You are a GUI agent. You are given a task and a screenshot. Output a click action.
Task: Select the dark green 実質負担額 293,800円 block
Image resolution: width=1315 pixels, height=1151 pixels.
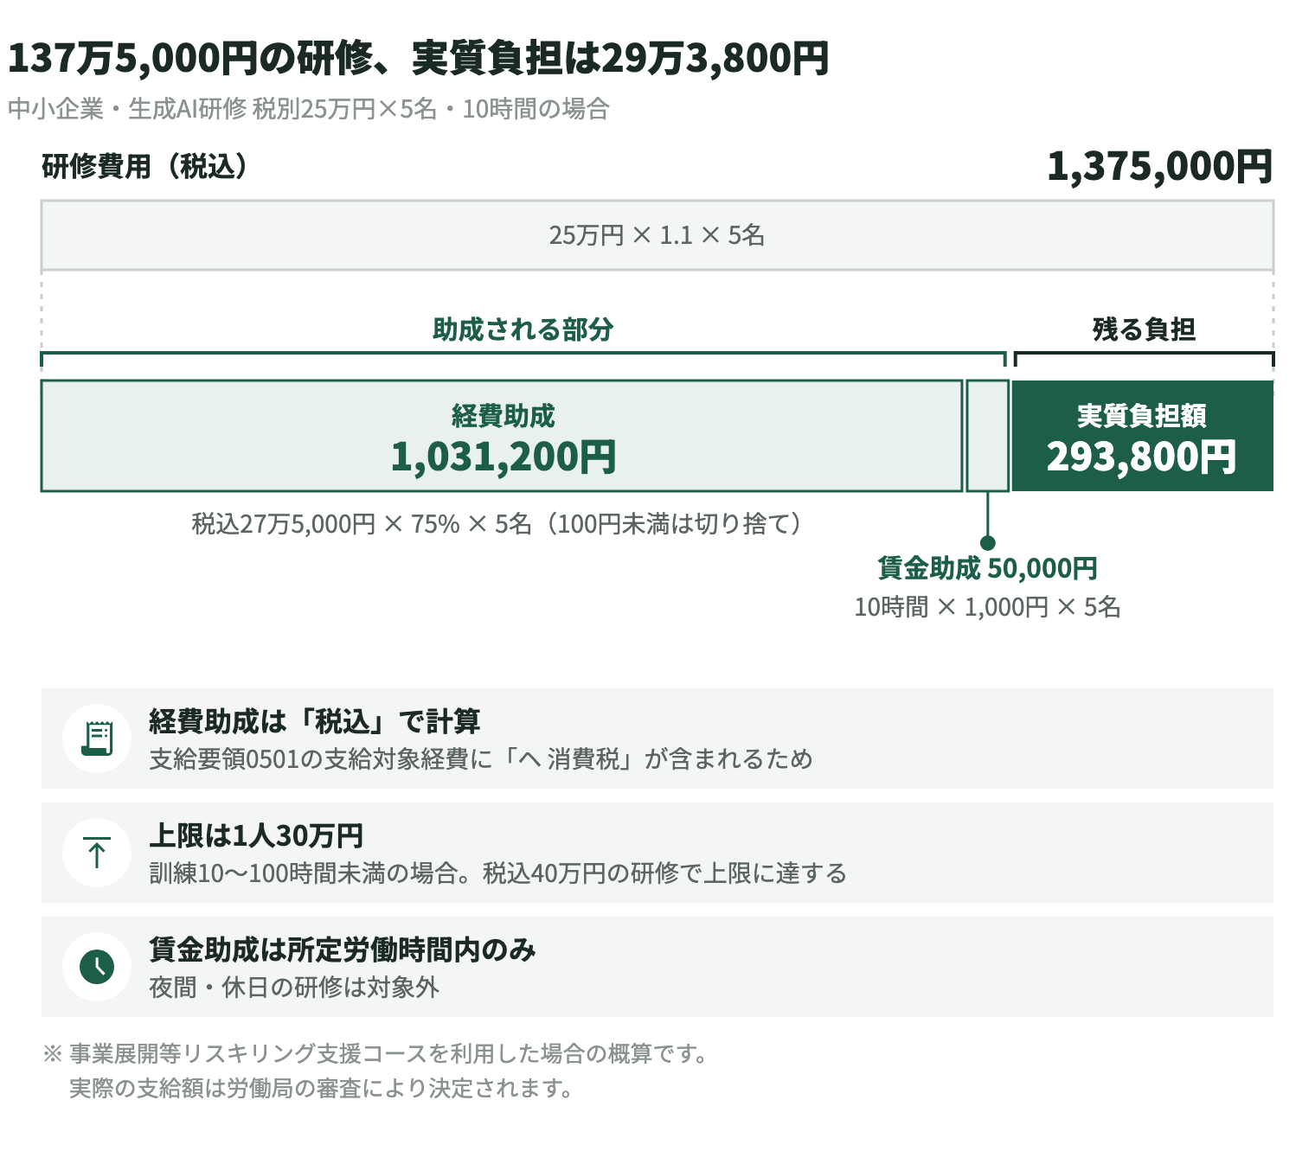1142,436
